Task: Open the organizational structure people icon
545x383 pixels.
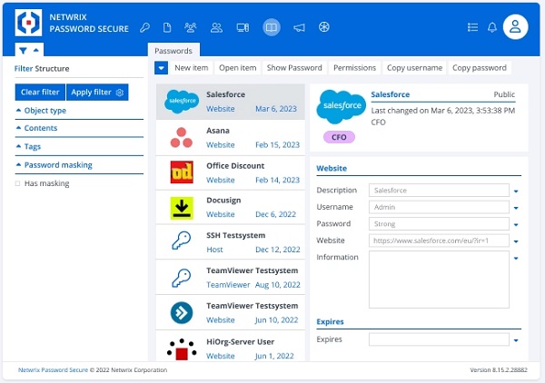Action: [x=191, y=27]
